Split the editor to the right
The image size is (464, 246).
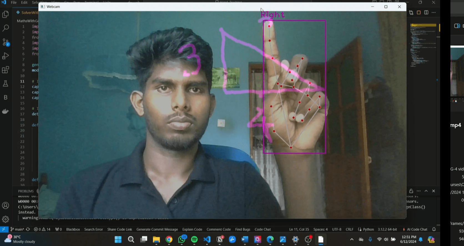(x=426, y=12)
